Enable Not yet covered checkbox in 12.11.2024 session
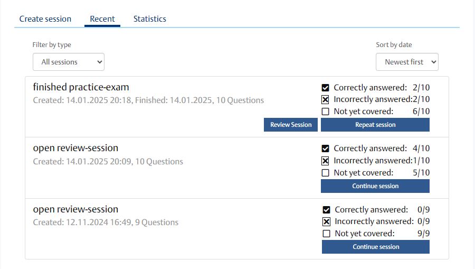The width and height of the screenshot is (475, 269). [x=326, y=234]
